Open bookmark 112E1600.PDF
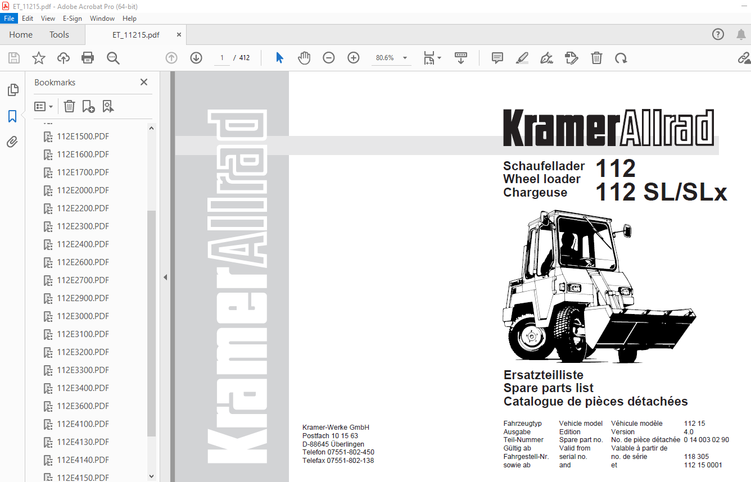The image size is (751, 482). coord(83,154)
